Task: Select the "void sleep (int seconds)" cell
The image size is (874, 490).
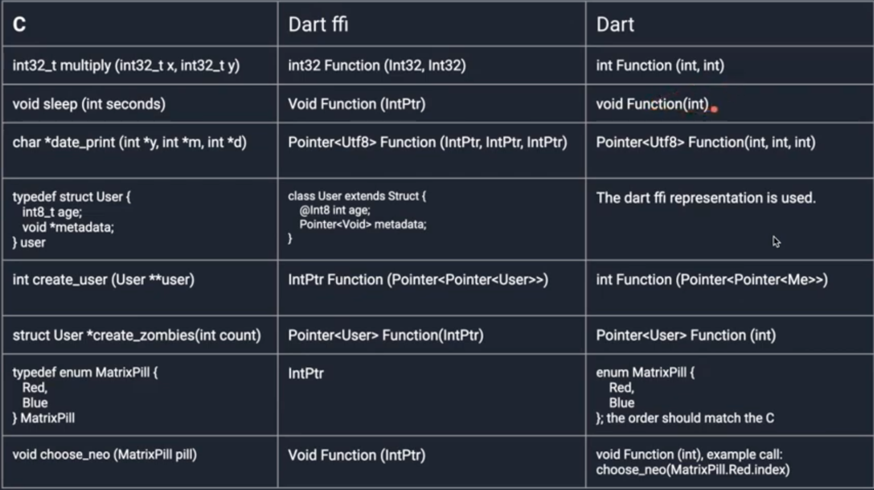Action: (x=89, y=104)
